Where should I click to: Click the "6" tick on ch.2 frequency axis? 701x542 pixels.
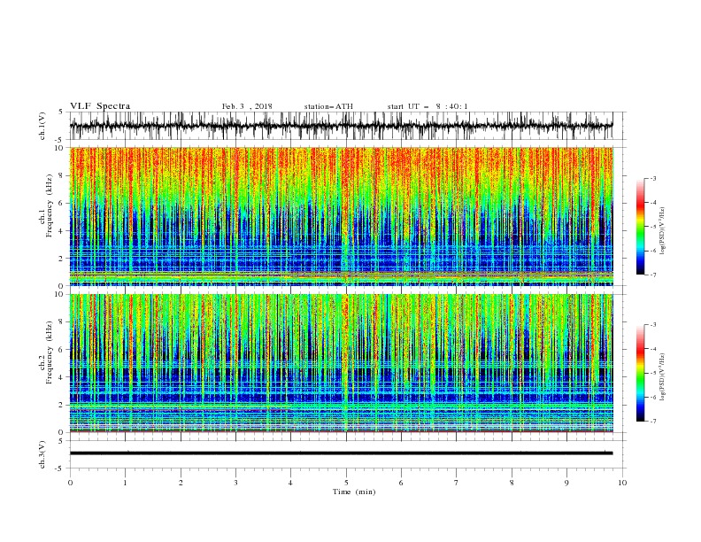click(61, 350)
